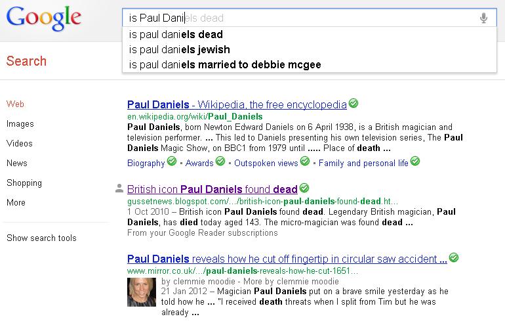Click 'More by clemmie moodie' author link
The height and width of the screenshot is (327, 505).
pyautogui.click(x=291, y=282)
